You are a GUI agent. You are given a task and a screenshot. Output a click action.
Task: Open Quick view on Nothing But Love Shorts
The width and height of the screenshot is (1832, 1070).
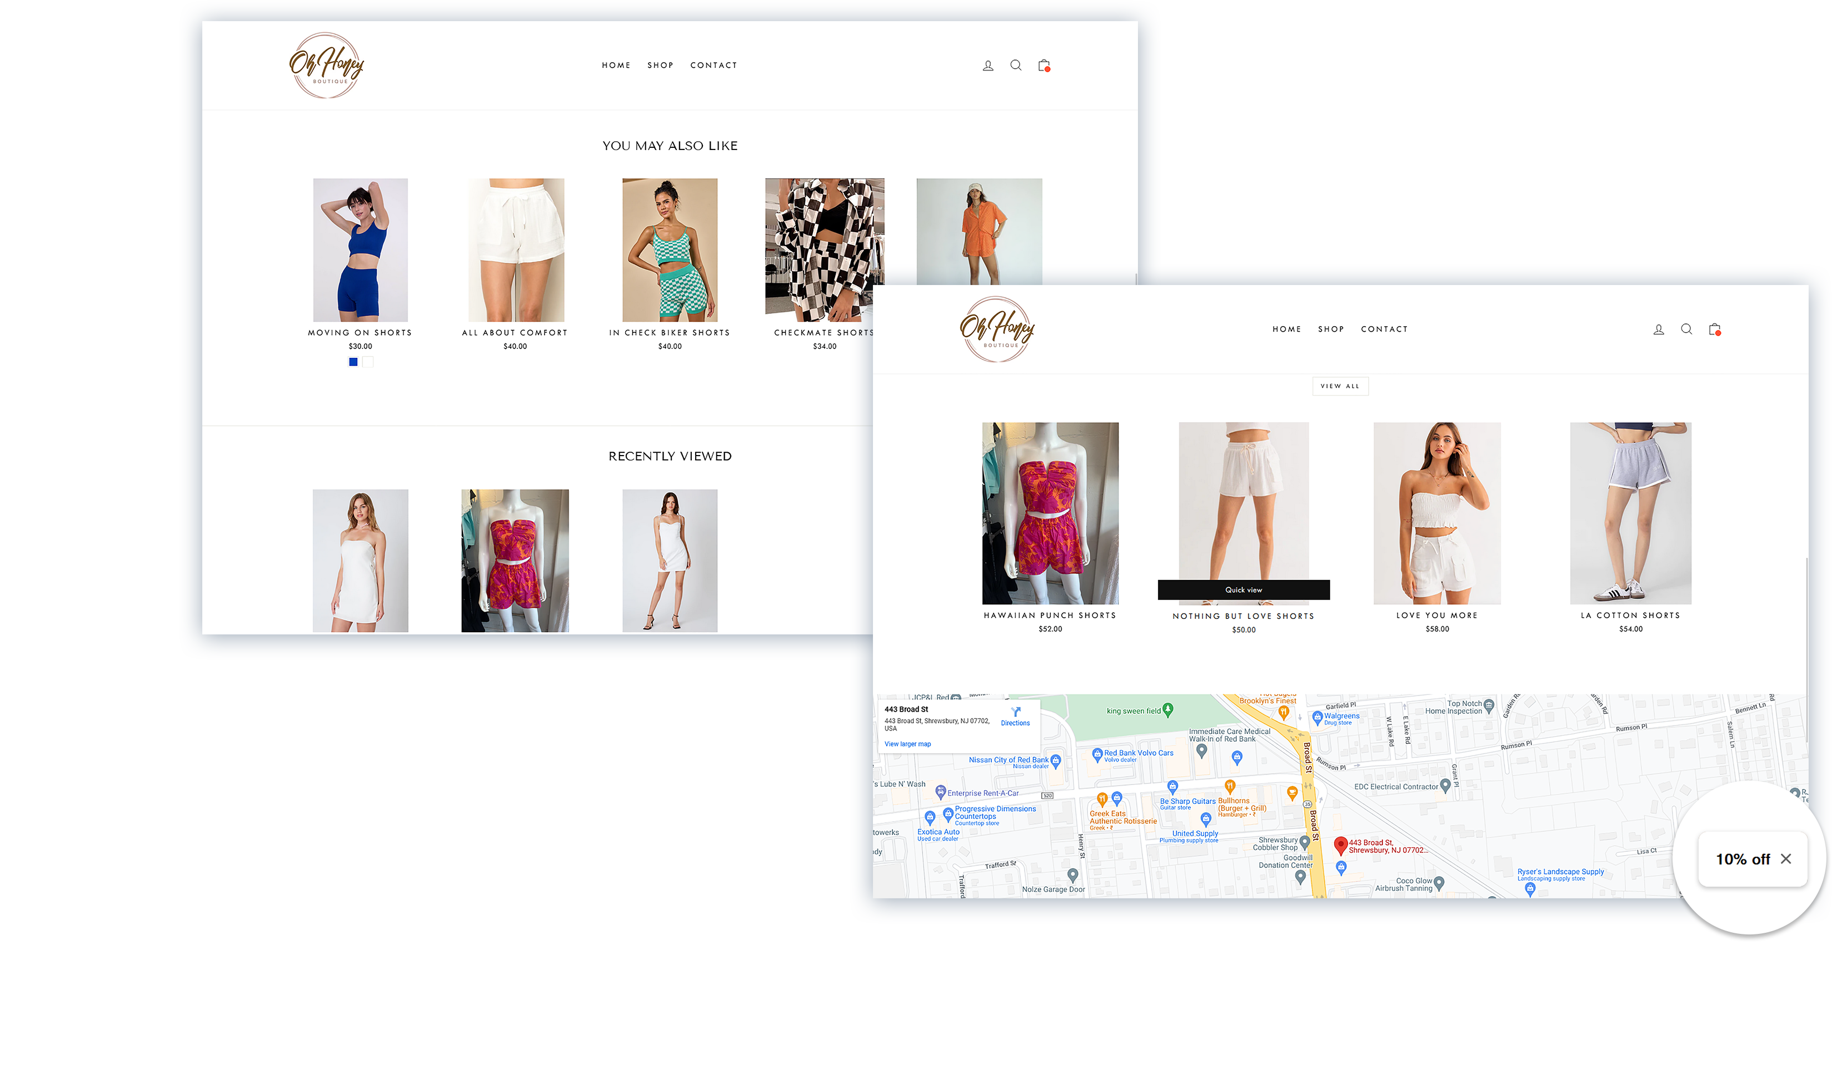tap(1244, 589)
